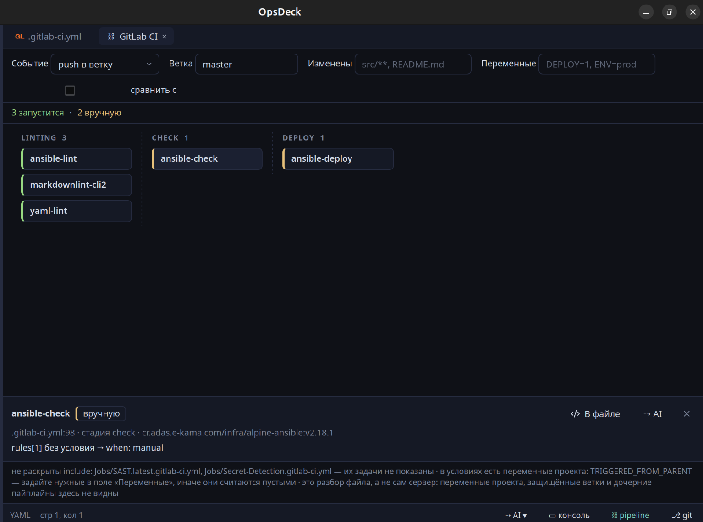Open the git panel from status bar

[x=682, y=516]
